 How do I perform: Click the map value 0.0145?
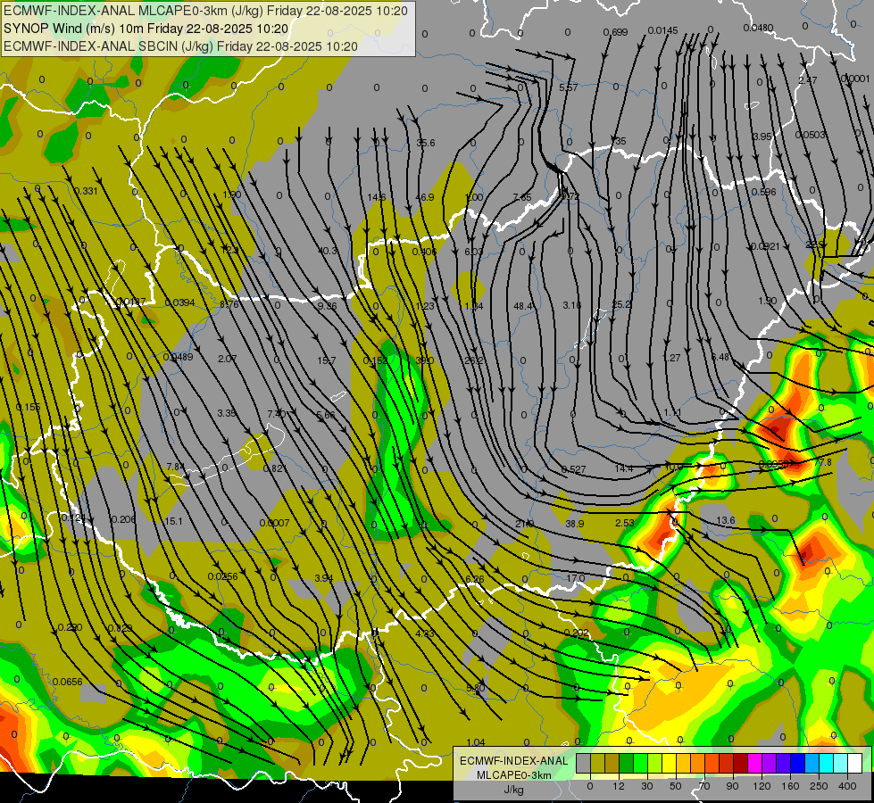(662, 30)
